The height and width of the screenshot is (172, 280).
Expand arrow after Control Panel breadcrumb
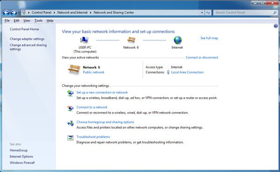[x=54, y=13]
